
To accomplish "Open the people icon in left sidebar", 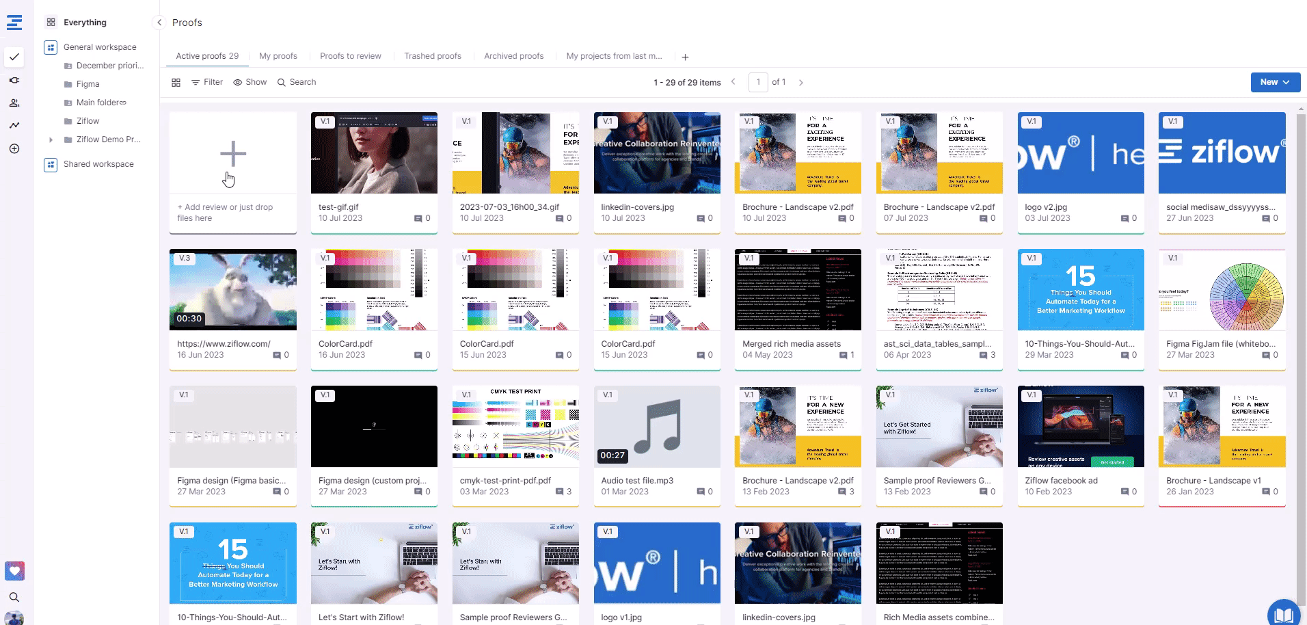I will coord(14,103).
